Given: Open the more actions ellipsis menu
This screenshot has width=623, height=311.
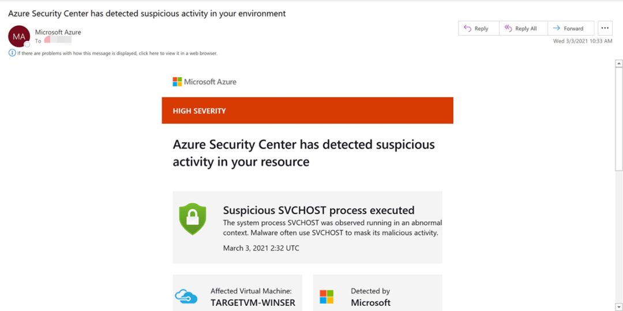Looking at the screenshot, I should [605, 28].
